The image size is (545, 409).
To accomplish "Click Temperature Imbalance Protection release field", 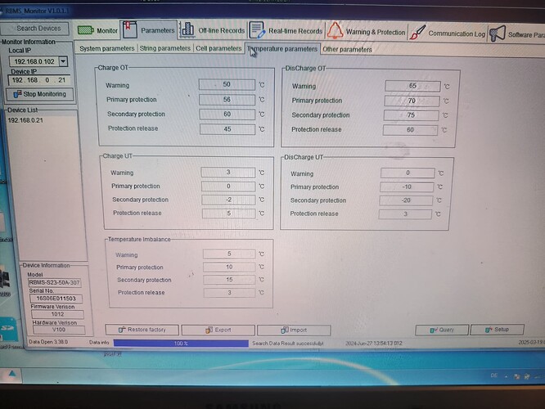I will click(229, 293).
